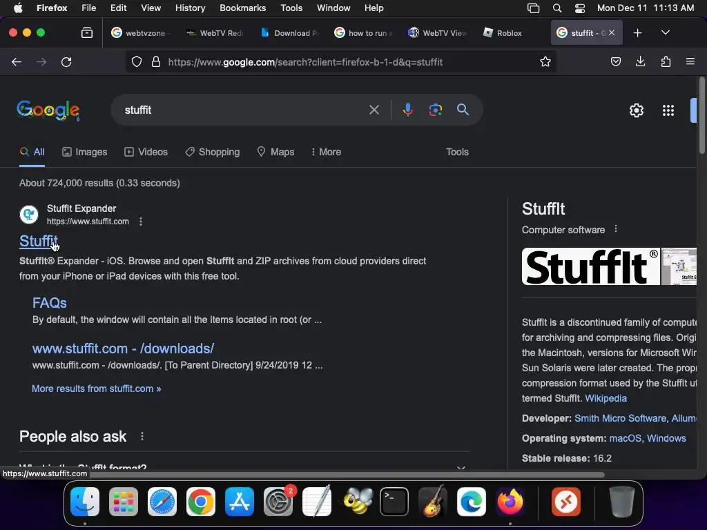Open the macOS operating system link

[x=625, y=438]
